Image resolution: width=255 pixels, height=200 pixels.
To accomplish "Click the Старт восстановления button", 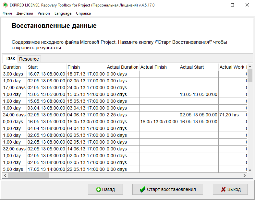I will point(168,189).
